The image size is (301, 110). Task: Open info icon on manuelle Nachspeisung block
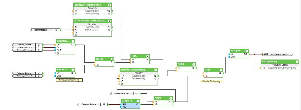156,70
